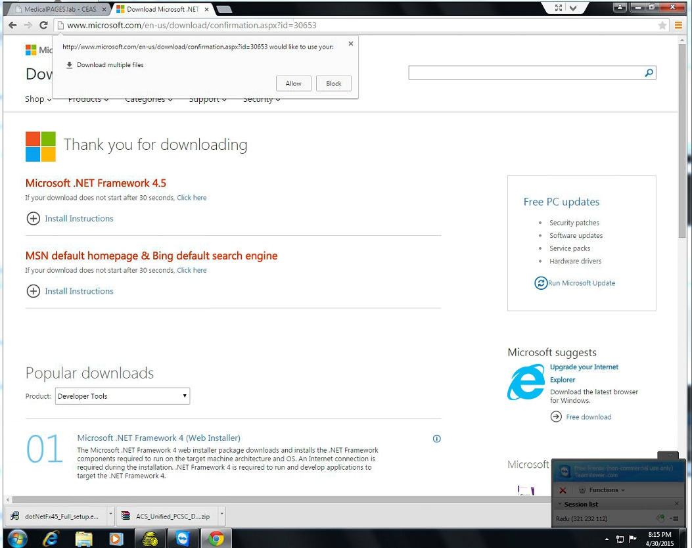The height and width of the screenshot is (548, 692).
Task: Switch to the MedicalPAGES.lab - CEAS tab
Action: (60, 9)
